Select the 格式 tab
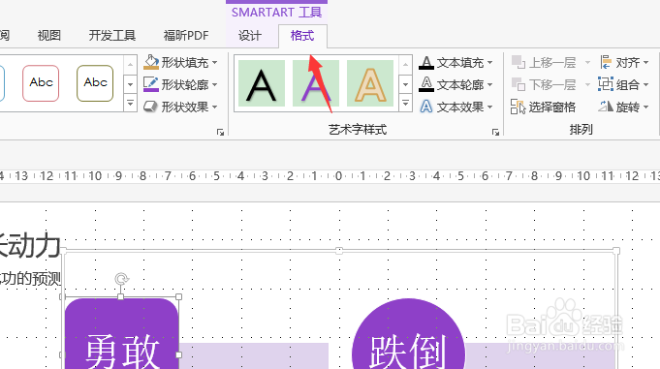The image size is (660, 369). pyautogui.click(x=302, y=35)
